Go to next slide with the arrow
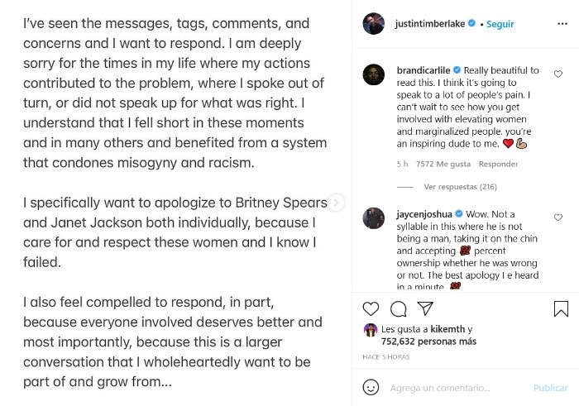This screenshot has width=579, height=406. click(336, 203)
